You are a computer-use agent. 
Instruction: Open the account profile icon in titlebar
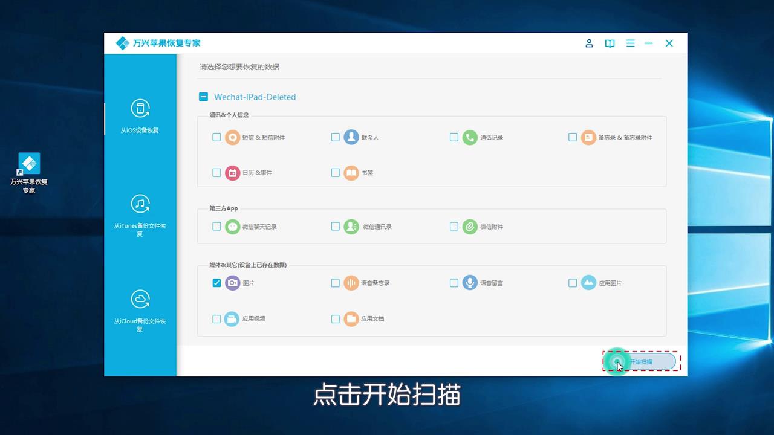pyautogui.click(x=589, y=43)
